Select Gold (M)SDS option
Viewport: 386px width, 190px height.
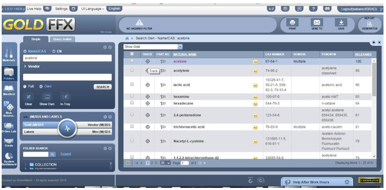click(x=40, y=125)
